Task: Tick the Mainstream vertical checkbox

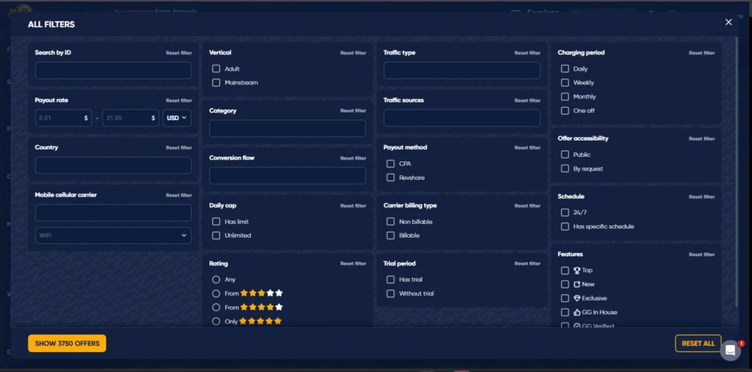Action: (217, 82)
